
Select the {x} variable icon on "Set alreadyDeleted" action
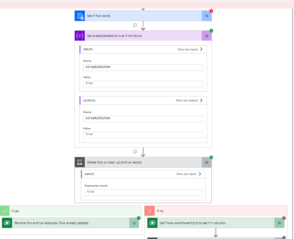click(x=80, y=36)
